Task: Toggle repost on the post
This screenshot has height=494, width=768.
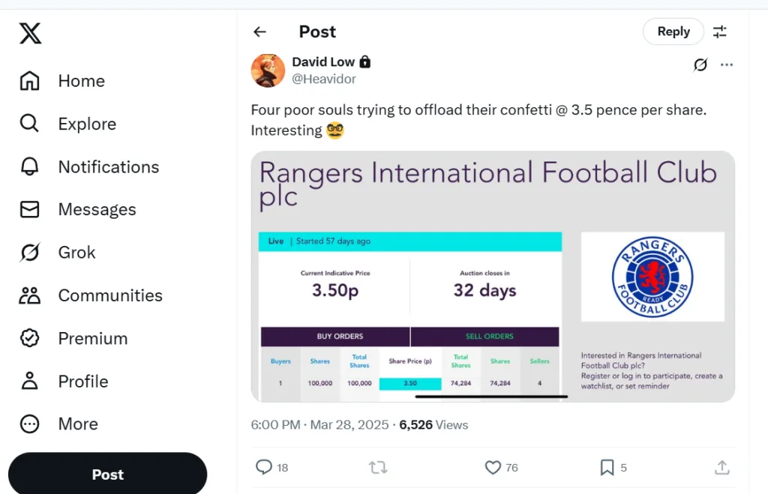Action: pos(378,468)
